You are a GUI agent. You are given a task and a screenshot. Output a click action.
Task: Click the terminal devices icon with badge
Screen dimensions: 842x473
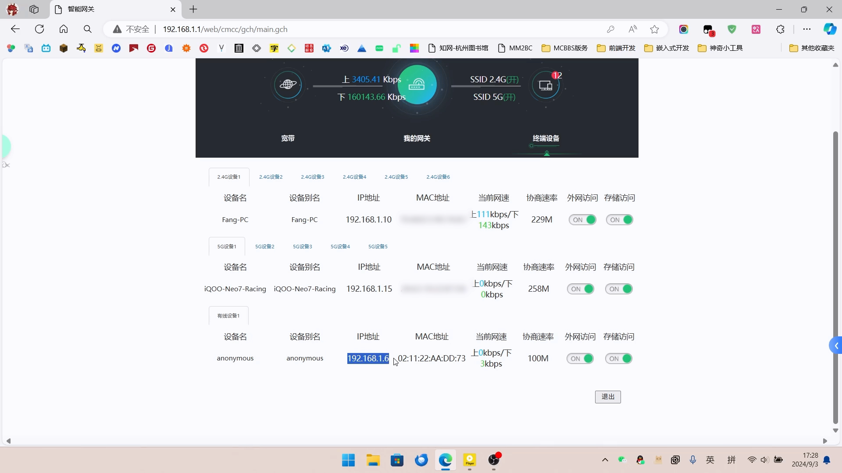(546, 85)
